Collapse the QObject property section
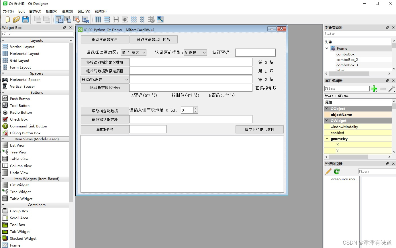 (327, 109)
